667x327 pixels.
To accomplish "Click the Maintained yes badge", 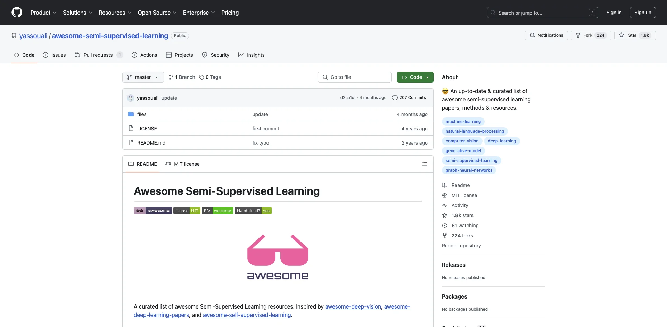I will [253, 211].
